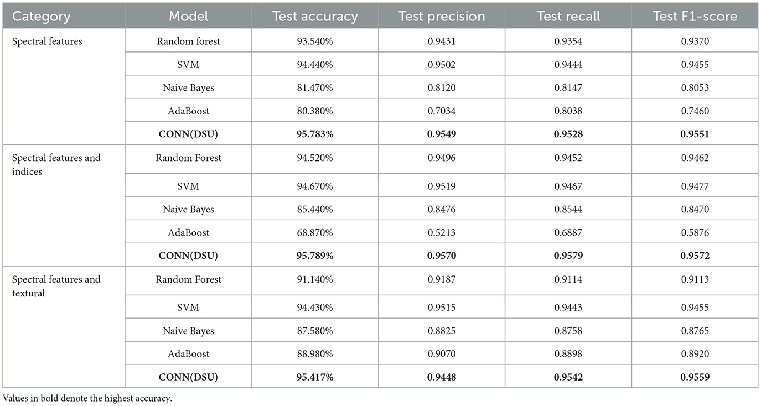Viewport: 761px width, 406px height.
Task: Click the "Random forest" lowercase model cell
Action: pyautogui.click(x=189, y=41)
